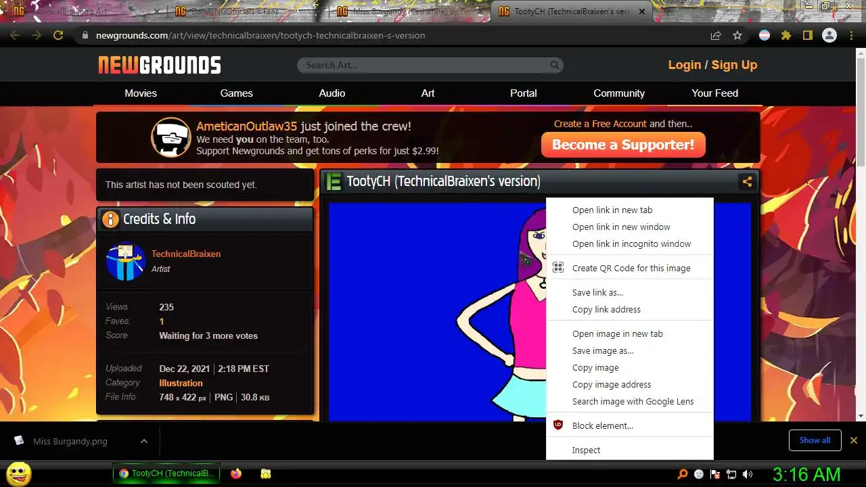Image resolution: width=866 pixels, height=487 pixels.
Task: Open the Audio nav item
Action: (332, 93)
